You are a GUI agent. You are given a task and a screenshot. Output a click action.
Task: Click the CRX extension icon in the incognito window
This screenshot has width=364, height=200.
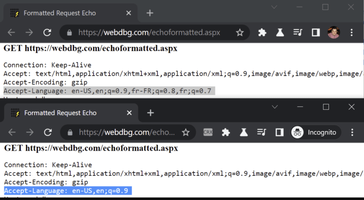click(x=208, y=132)
